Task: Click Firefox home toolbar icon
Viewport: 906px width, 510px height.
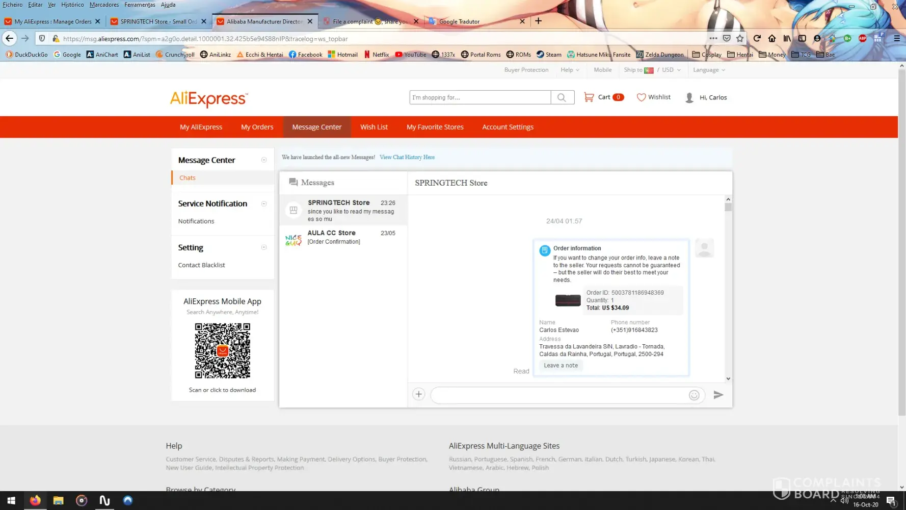Action: point(772,39)
